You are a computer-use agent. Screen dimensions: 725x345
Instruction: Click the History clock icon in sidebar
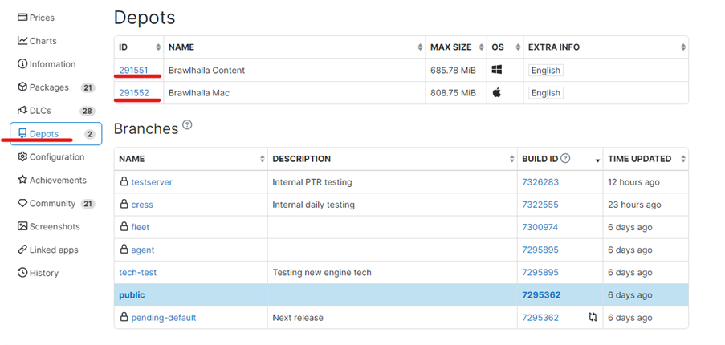pyautogui.click(x=22, y=273)
